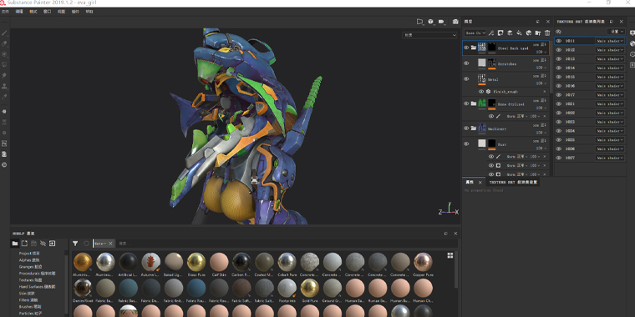Screen dimensions: 635x317
Task: Select texture set 1021 row
Action: pos(590,104)
